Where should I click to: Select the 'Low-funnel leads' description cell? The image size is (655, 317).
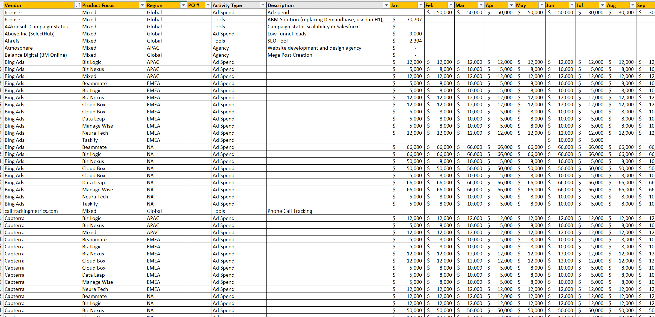pyautogui.click(x=328, y=34)
